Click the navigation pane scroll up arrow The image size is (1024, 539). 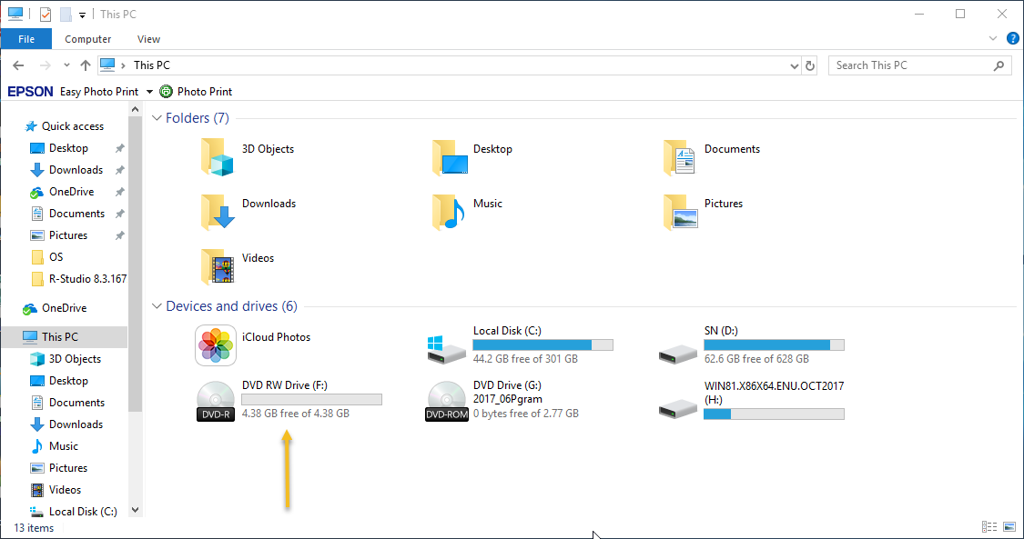(135, 109)
